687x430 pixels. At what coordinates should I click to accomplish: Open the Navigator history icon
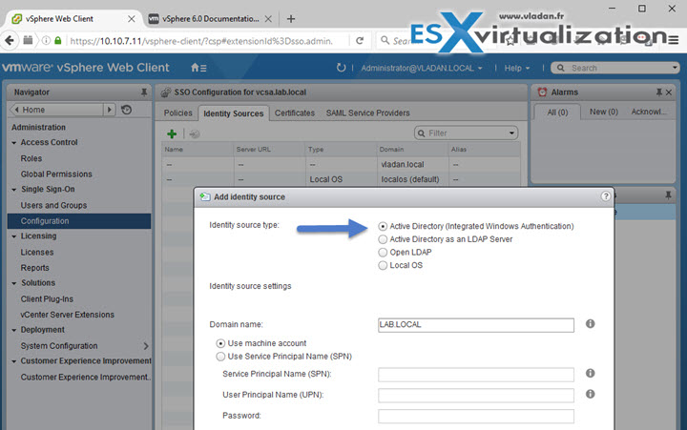coord(126,110)
